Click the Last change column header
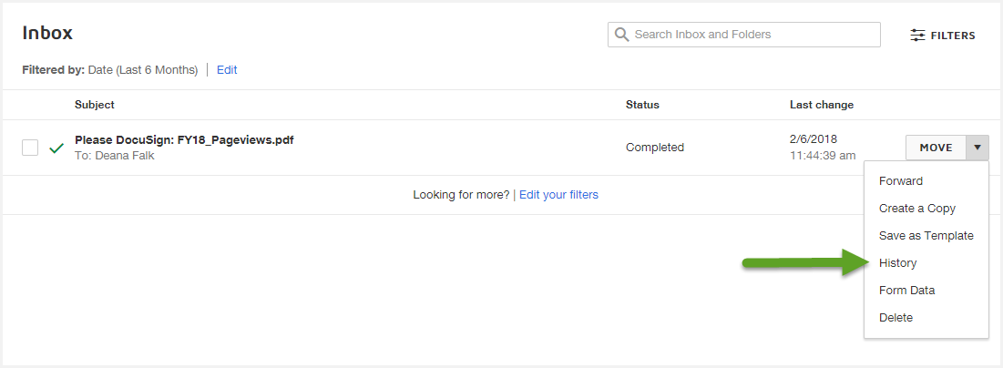The width and height of the screenshot is (1003, 368). click(x=821, y=105)
